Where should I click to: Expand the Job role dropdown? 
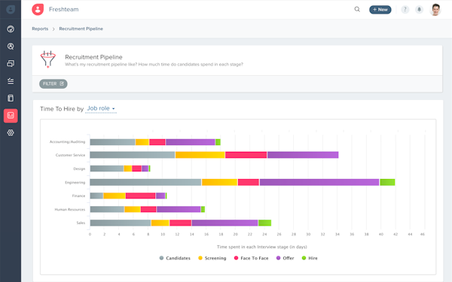(101, 108)
